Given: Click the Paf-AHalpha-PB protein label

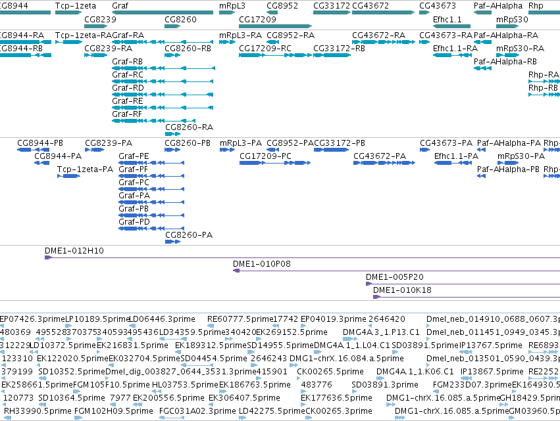Looking at the screenshot, I should click(508, 169).
